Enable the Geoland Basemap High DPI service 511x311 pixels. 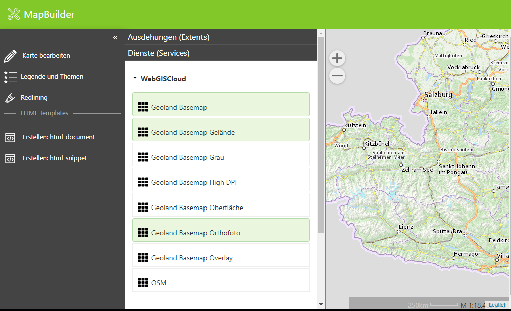point(221,180)
